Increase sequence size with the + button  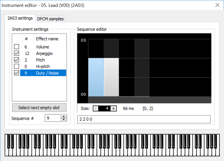point(113,109)
